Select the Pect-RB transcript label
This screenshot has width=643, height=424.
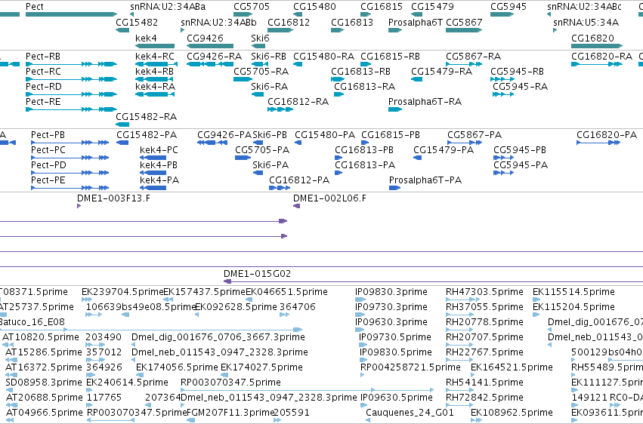[43, 56]
